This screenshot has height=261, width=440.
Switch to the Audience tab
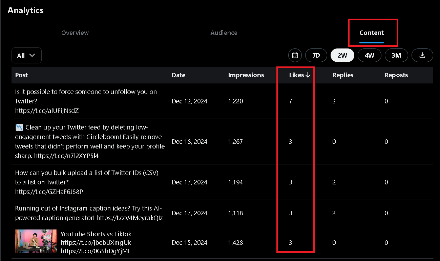[x=224, y=33]
